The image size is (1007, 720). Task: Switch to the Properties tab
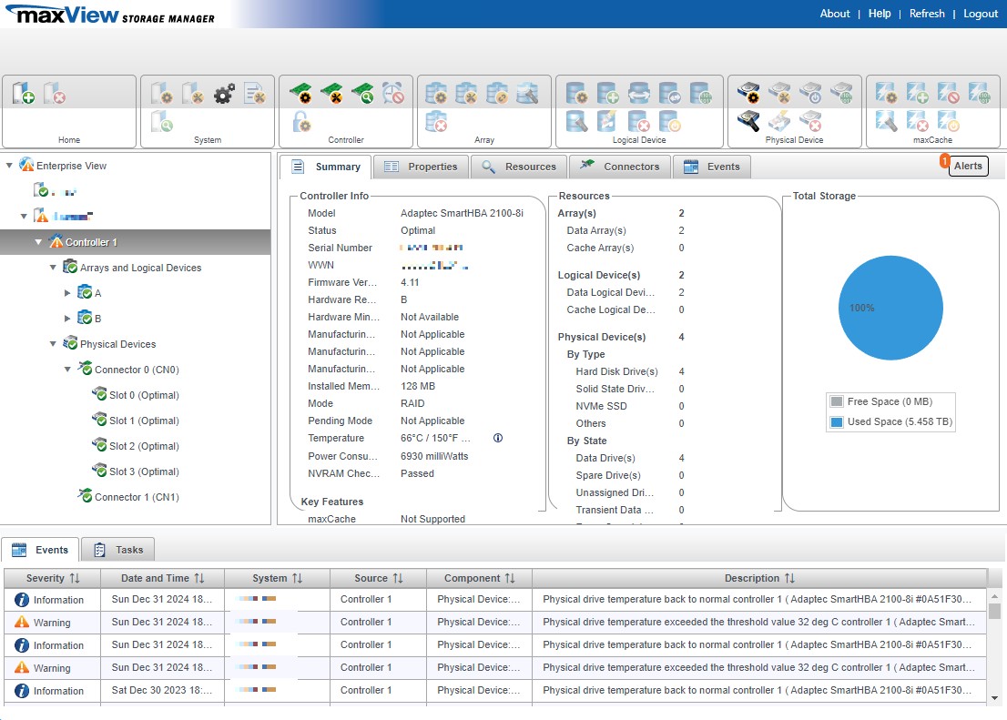pyautogui.click(x=421, y=167)
